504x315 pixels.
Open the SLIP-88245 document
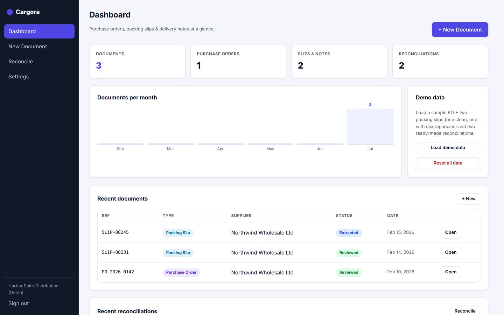tap(451, 233)
